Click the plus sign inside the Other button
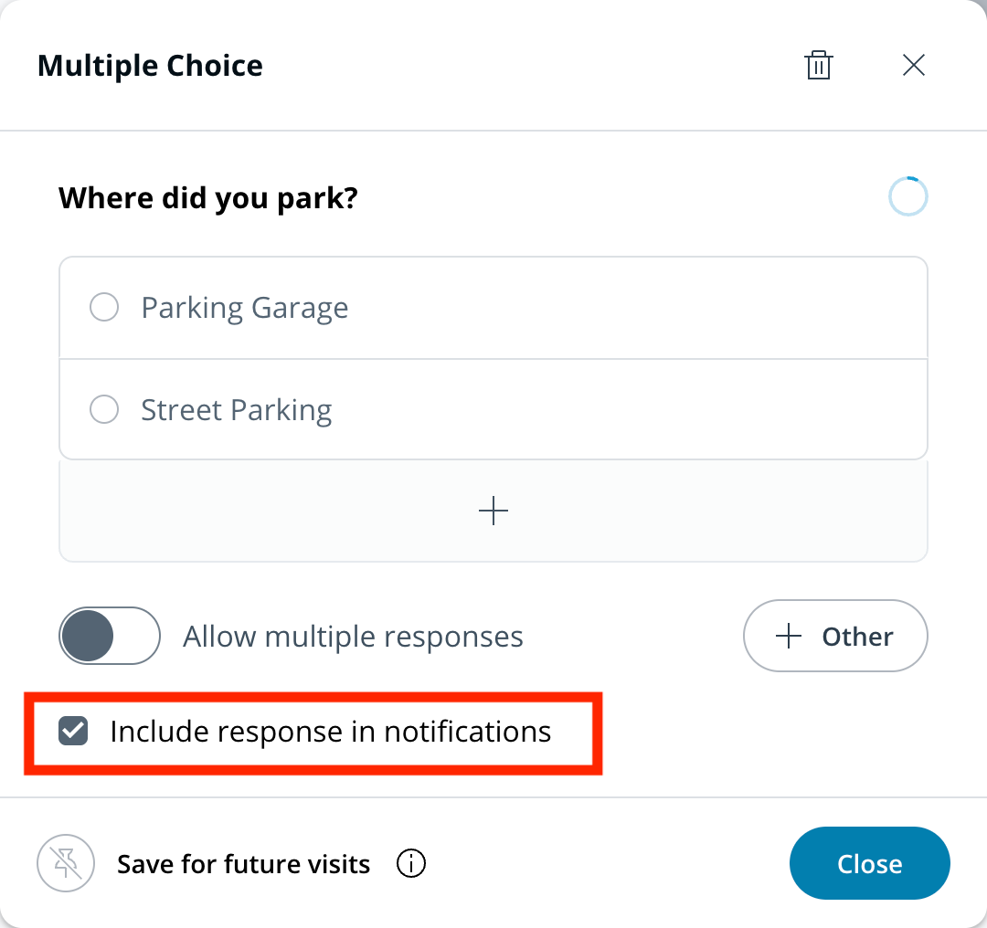This screenshot has width=987, height=928. pyautogui.click(x=788, y=637)
